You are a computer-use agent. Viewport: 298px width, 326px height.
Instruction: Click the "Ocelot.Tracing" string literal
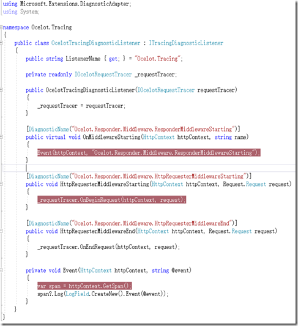click(158, 59)
